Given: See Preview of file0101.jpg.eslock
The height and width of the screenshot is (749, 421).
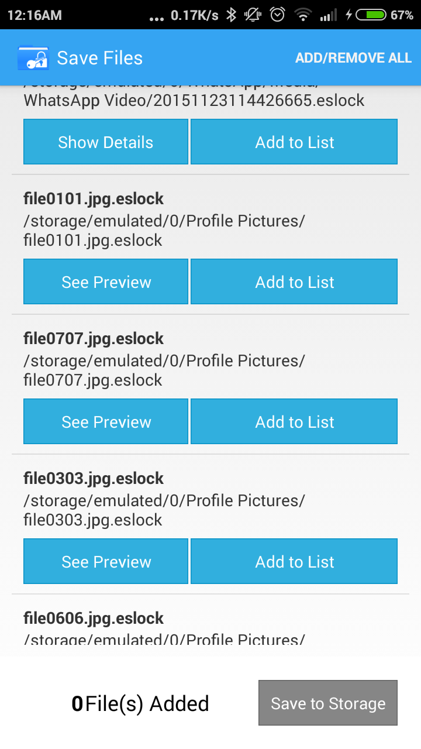Looking at the screenshot, I should (x=106, y=282).
